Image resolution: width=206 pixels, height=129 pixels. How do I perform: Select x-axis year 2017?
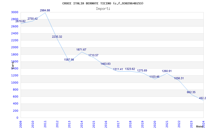coord(118,124)
